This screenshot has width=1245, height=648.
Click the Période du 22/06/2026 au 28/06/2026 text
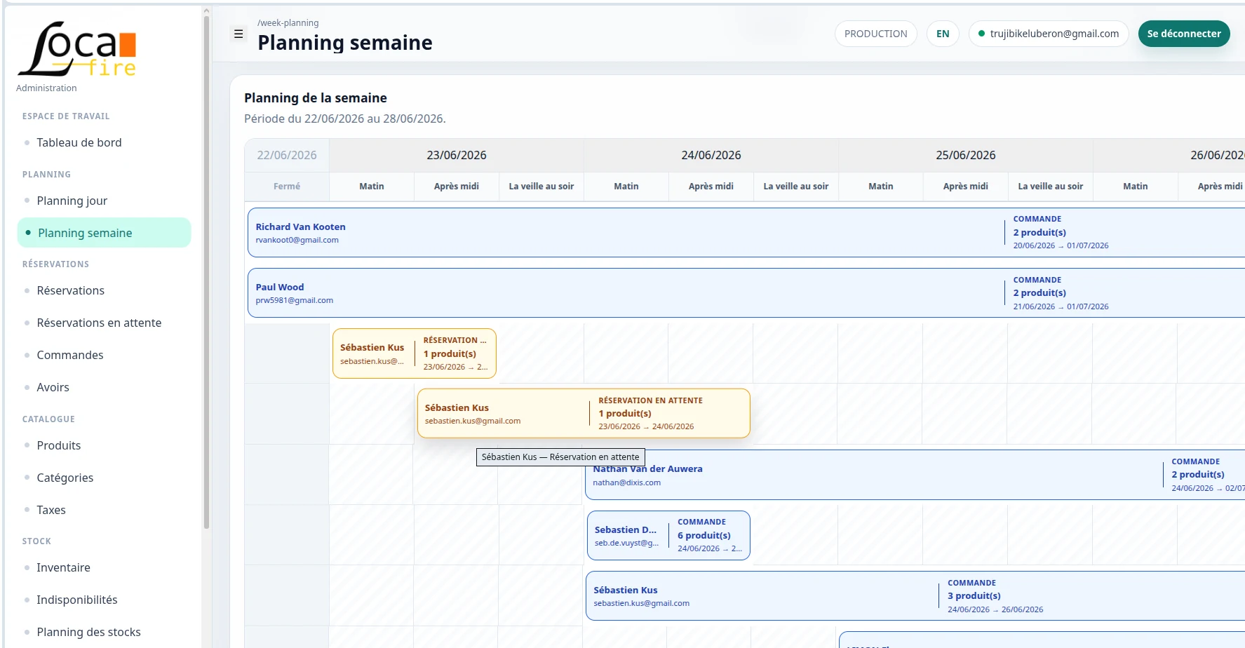point(345,119)
